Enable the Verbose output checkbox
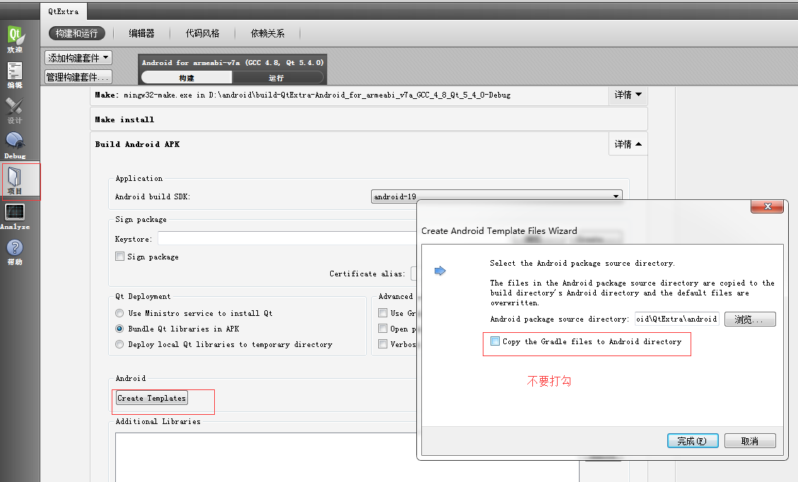The height and width of the screenshot is (482, 798). pos(382,344)
